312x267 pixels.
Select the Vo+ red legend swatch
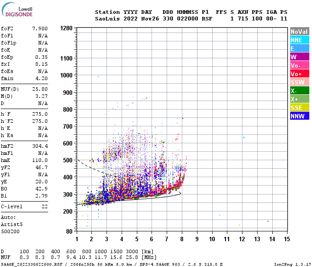(300, 74)
